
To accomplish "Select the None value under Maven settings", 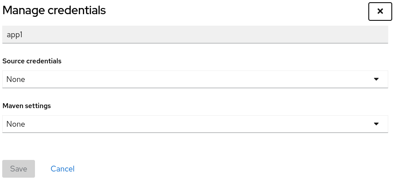I will pos(16,124).
